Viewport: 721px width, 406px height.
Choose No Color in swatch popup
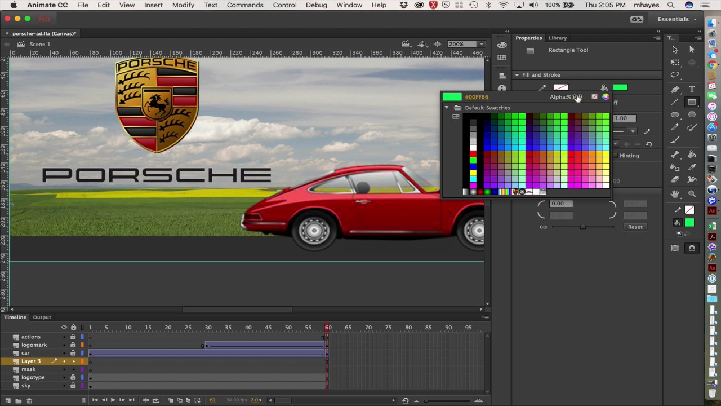click(594, 97)
